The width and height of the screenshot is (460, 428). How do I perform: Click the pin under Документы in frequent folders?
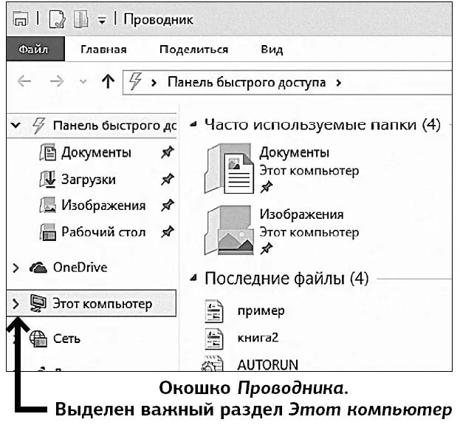(267, 187)
